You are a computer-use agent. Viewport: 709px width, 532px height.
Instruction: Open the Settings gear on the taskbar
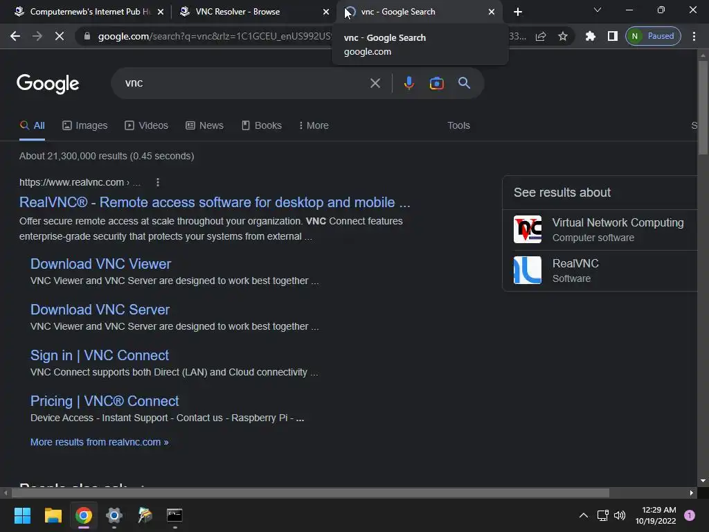tap(114, 515)
